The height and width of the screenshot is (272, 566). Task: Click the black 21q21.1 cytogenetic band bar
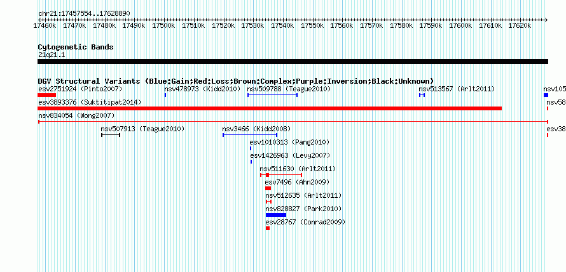293,62
